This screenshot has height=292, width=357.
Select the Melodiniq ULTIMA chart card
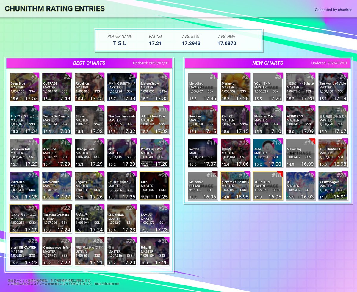pyautogui.click(x=203, y=186)
